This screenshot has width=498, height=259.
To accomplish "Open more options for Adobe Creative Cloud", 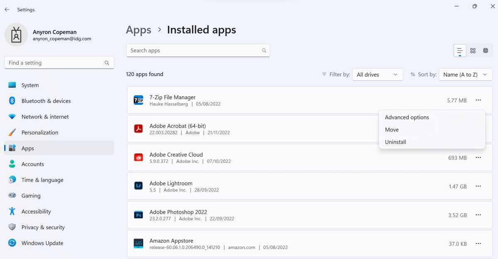I will click(478, 158).
